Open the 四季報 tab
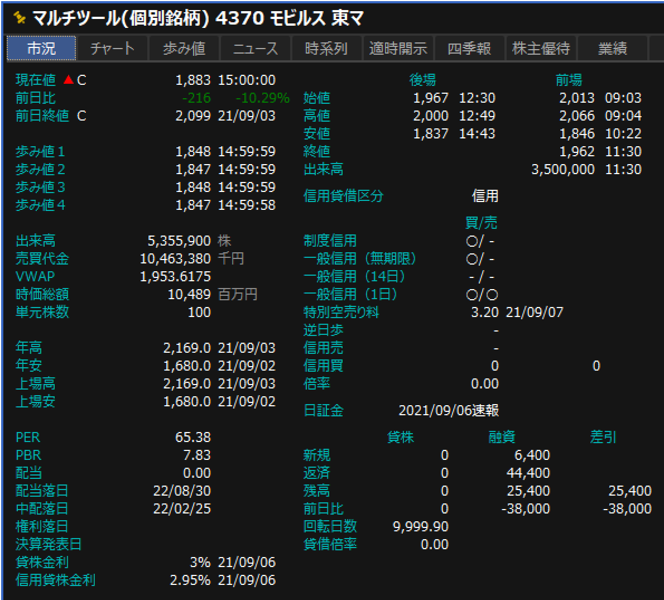This screenshot has width=664, height=600. [x=469, y=49]
